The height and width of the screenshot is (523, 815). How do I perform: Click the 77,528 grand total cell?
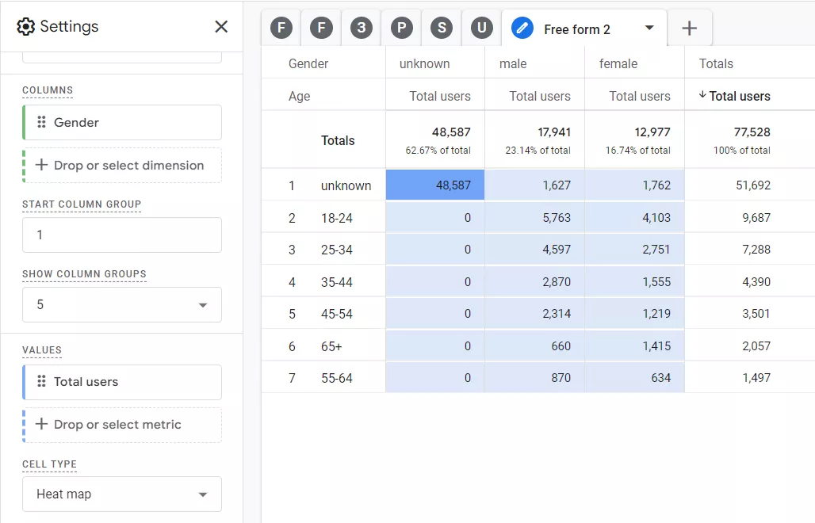752,132
